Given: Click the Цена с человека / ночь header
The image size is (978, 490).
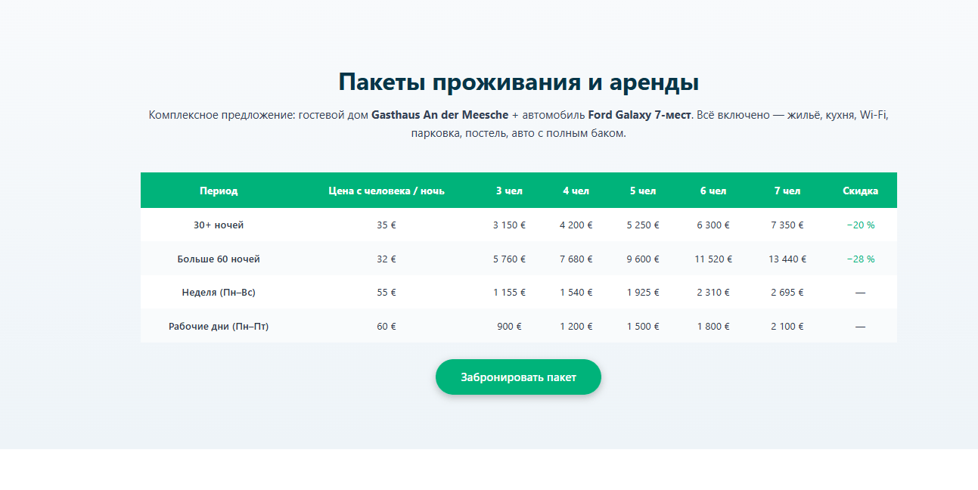Looking at the screenshot, I should click(387, 191).
